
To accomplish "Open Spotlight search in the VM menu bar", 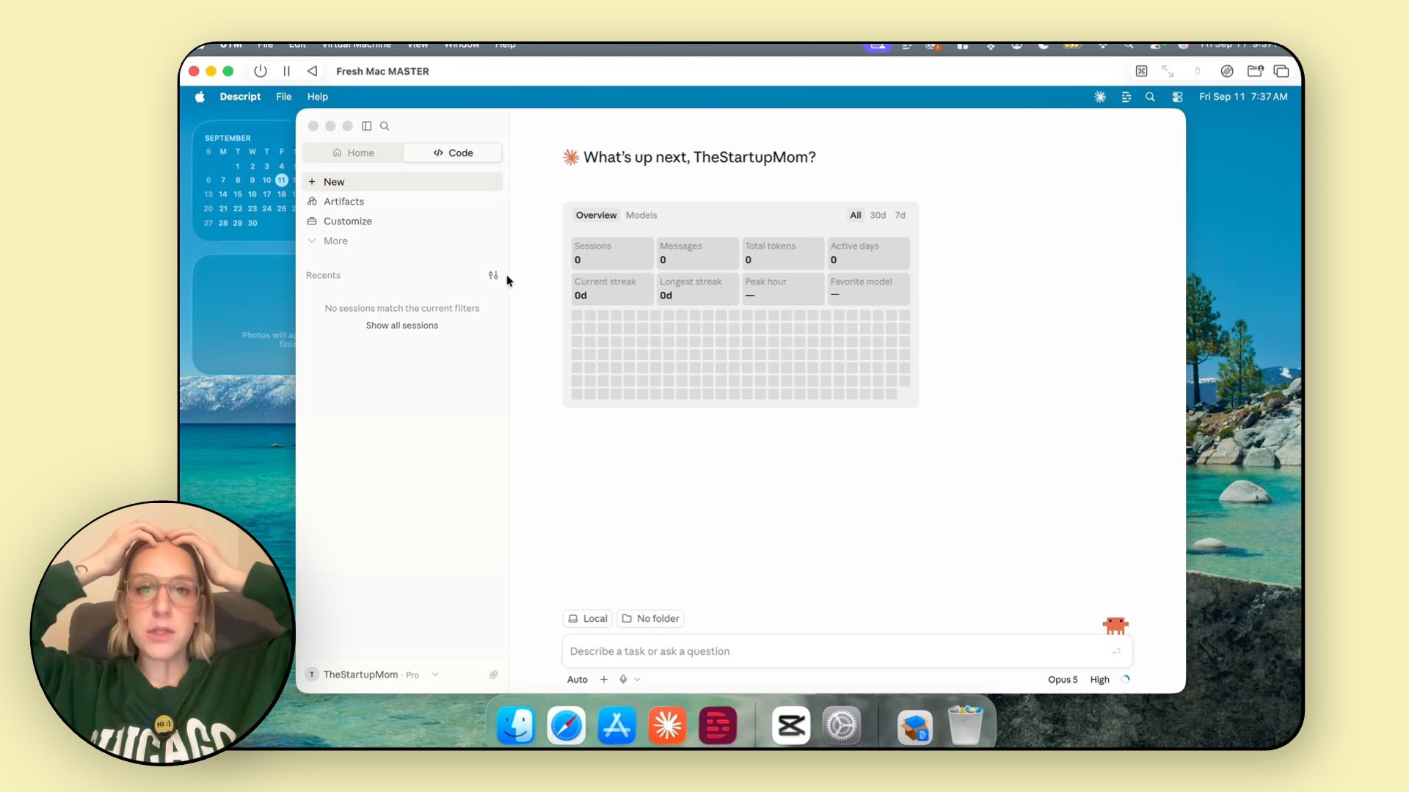I will pyautogui.click(x=1150, y=97).
